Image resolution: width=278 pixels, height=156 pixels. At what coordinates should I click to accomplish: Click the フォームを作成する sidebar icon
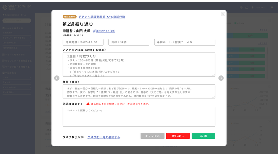pyautogui.click(x=3, y=55)
